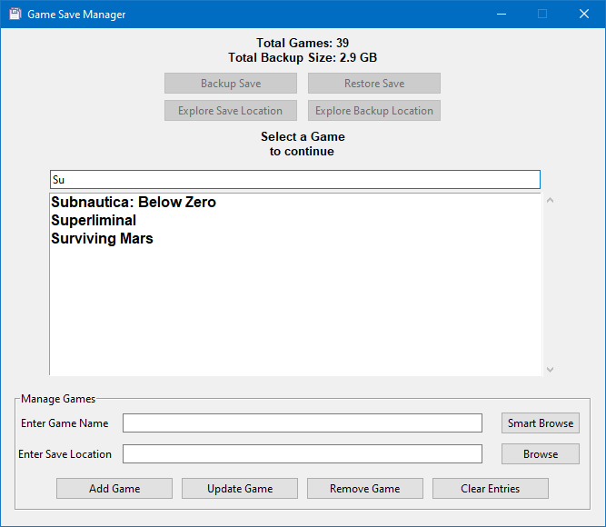
Task: Open Explore Backup Location
Action: (374, 111)
